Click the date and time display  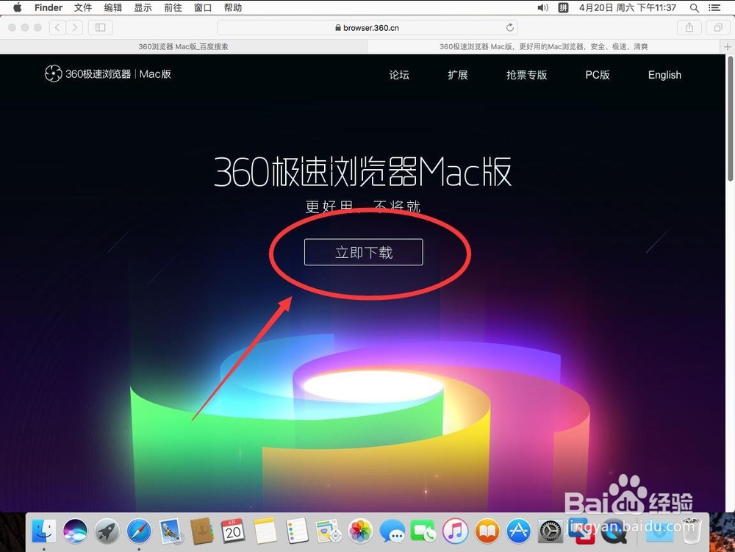(627, 7)
